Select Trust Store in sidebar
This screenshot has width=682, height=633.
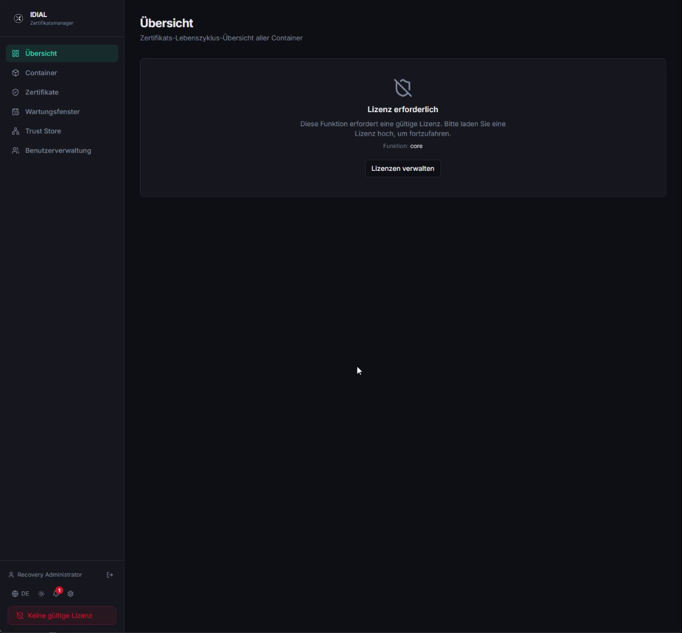(62, 131)
